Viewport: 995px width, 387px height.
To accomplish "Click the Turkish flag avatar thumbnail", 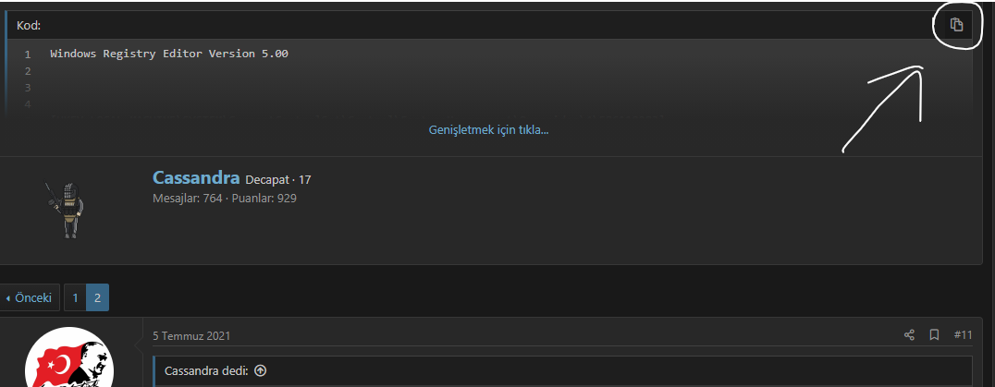I will pyautogui.click(x=68, y=360).
